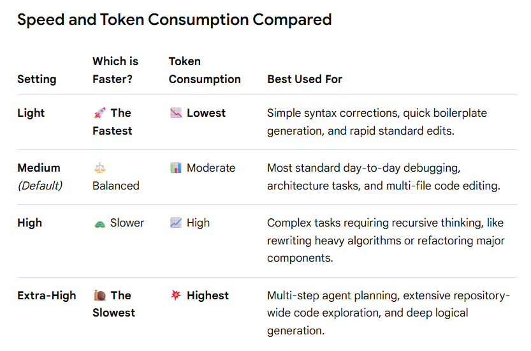
Task: Click the snail emoji in Extra-High row
Action: [x=100, y=295]
